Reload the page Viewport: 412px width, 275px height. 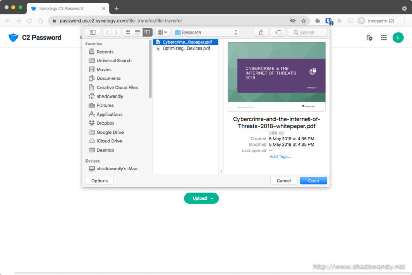coord(29,21)
